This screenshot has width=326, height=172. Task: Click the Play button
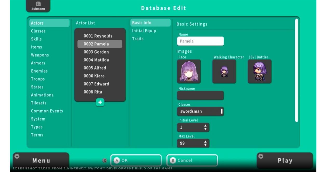pos(285,161)
